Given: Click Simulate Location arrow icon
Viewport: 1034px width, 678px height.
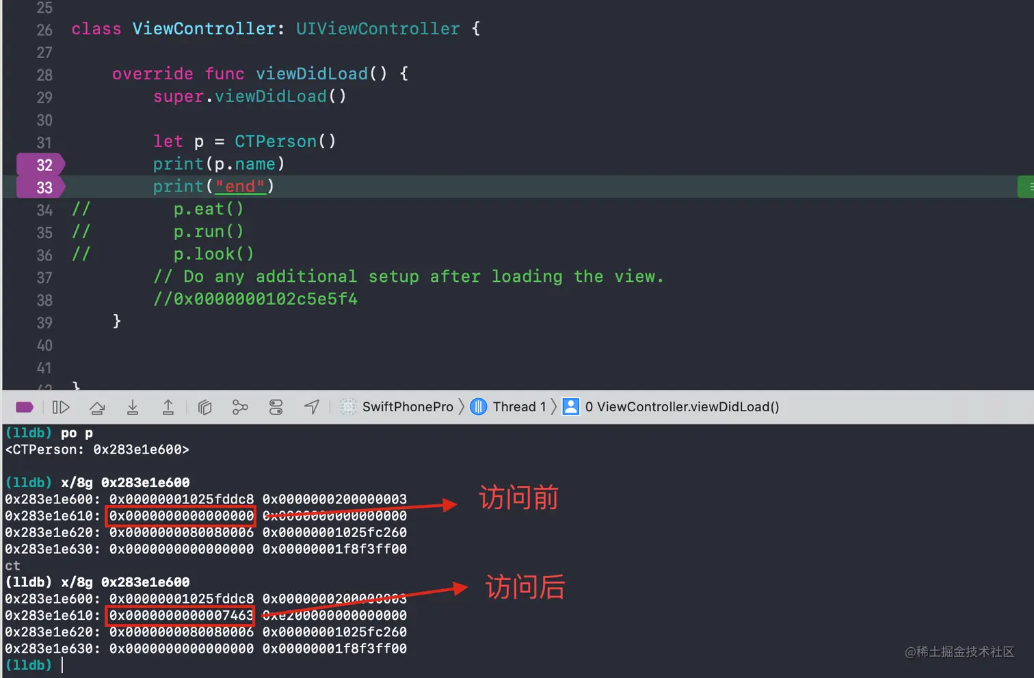Looking at the screenshot, I should point(312,407).
